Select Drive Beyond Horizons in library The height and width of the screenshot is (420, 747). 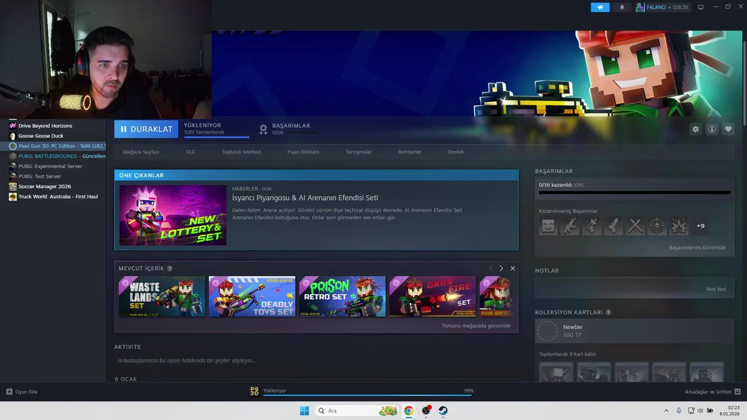pos(53,126)
